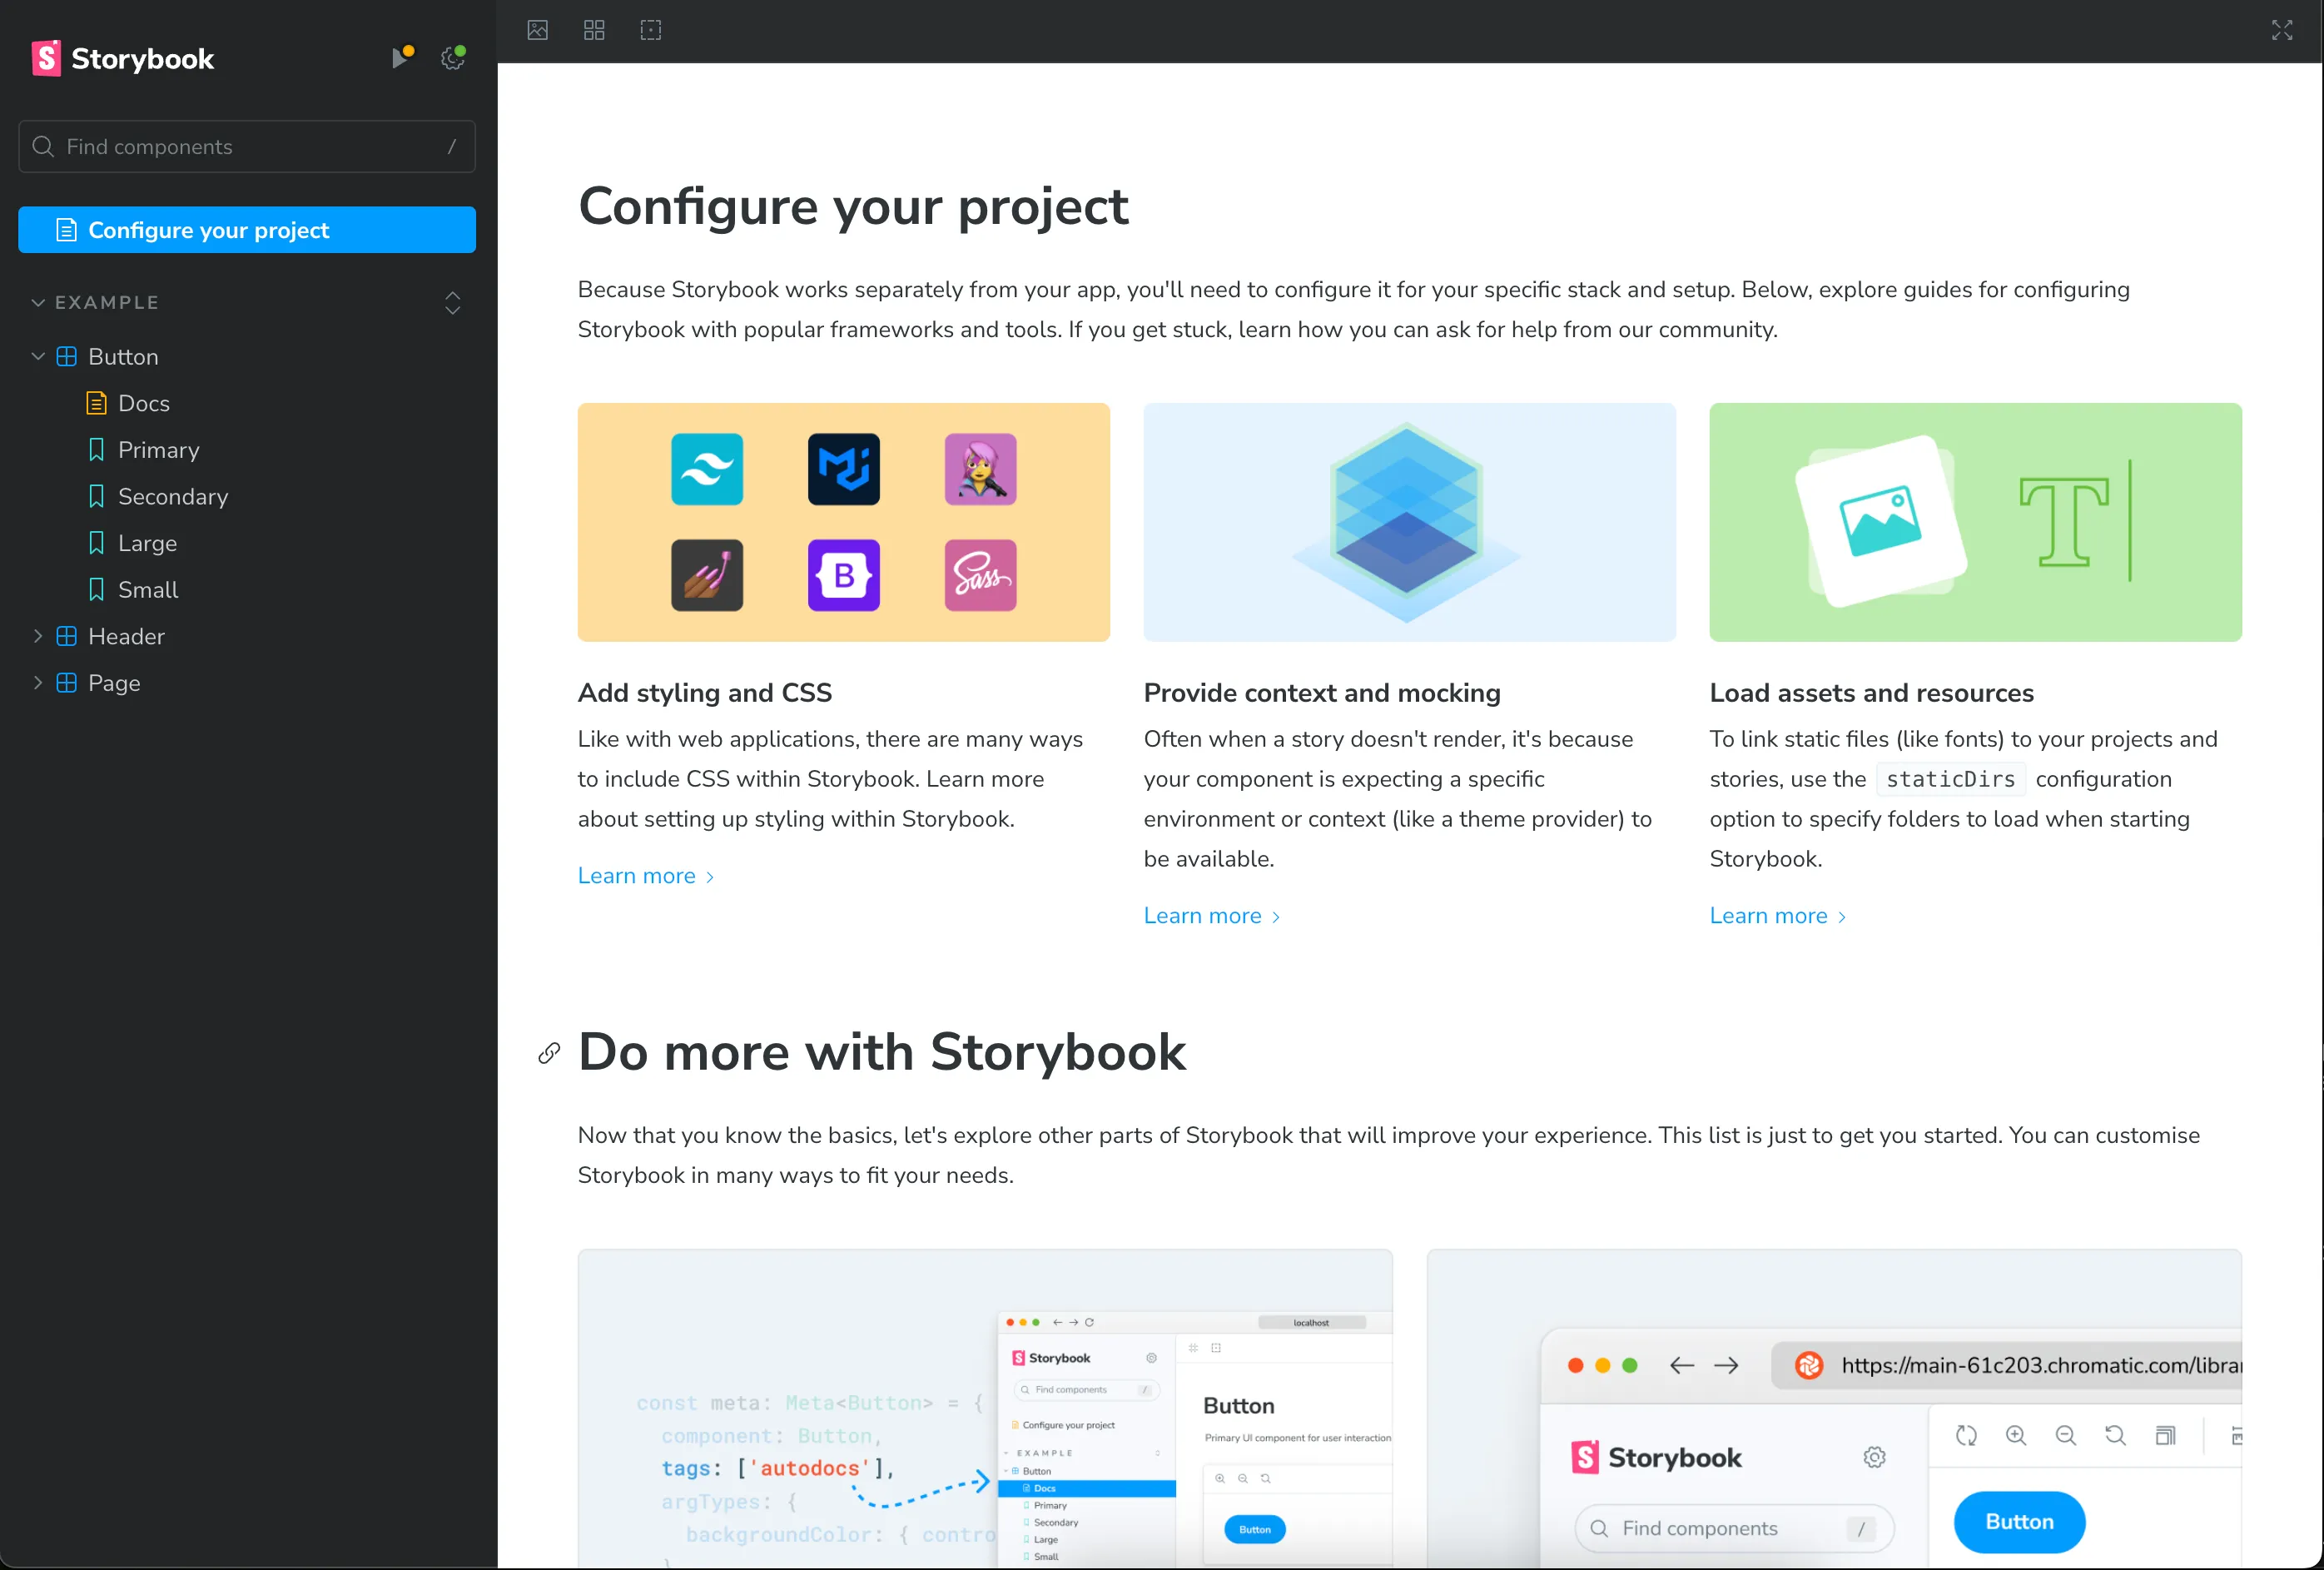
Task: Click the play icon with orange dot
Action: [402, 58]
